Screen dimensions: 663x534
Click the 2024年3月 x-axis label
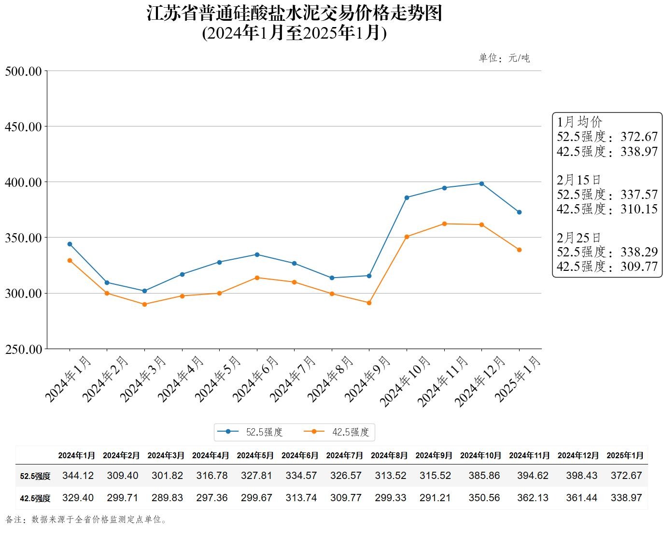tap(144, 379)
